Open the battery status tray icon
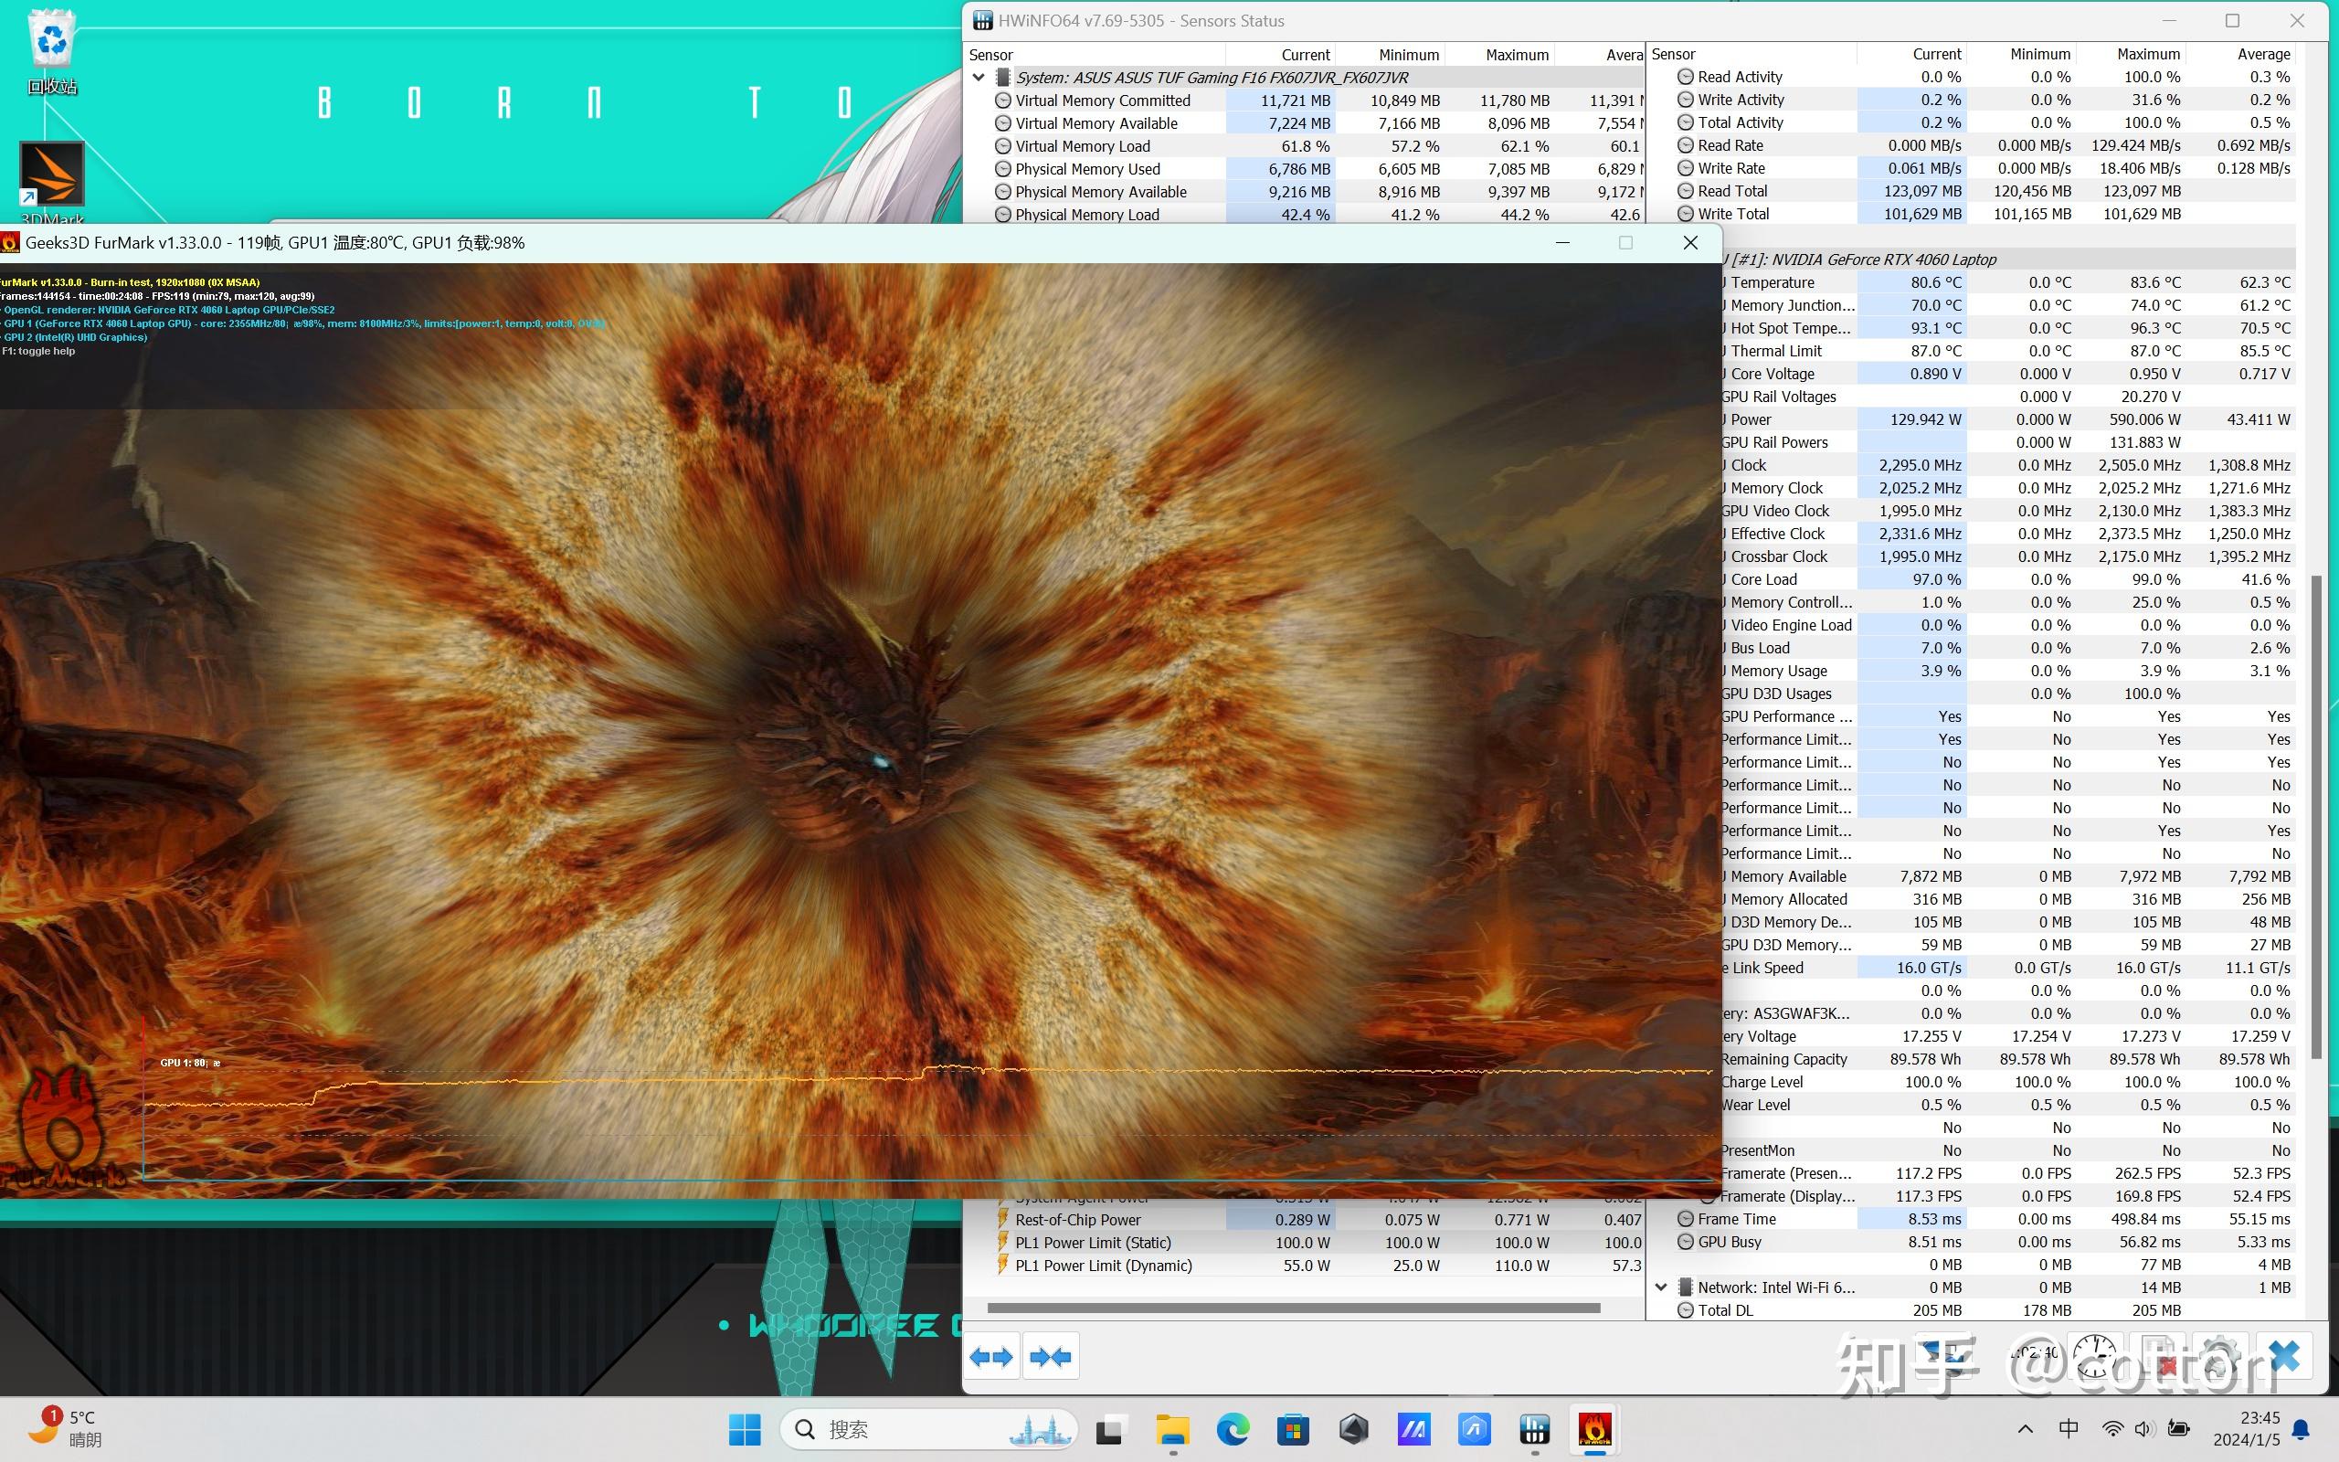This screenshot has width=2339, height=1462. [x=2178, y=1429]
